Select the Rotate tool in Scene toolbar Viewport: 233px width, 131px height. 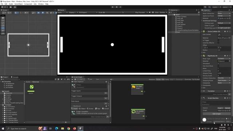(3, 23)
